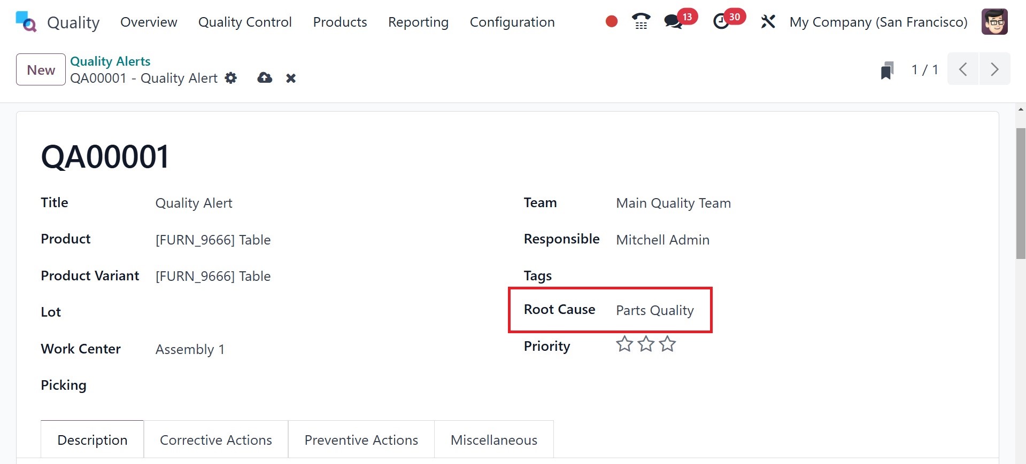
Task: Click the red recording indicator dot
Action: click(x=612, y=21)
